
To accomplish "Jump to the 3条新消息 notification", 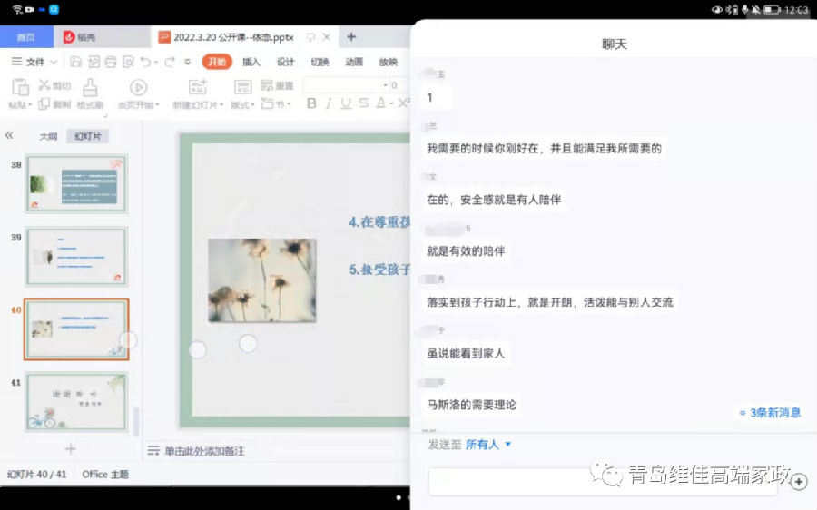I will pyautogui.click(x=770, y=412).
